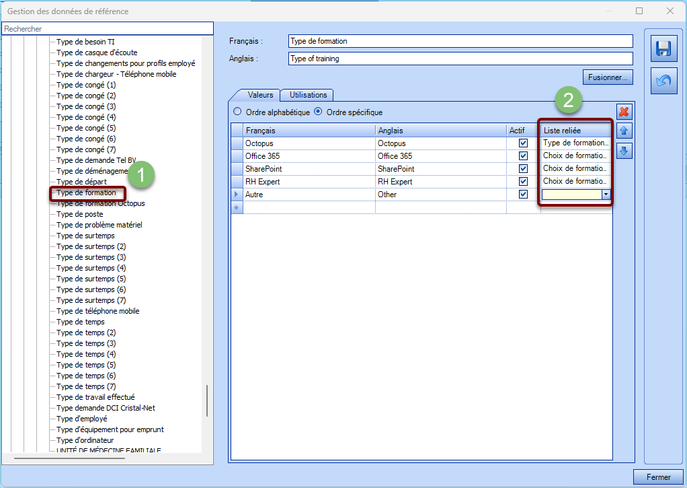
Task: Select Type de formation Octopus in tree
Action: tap(100, 203)
